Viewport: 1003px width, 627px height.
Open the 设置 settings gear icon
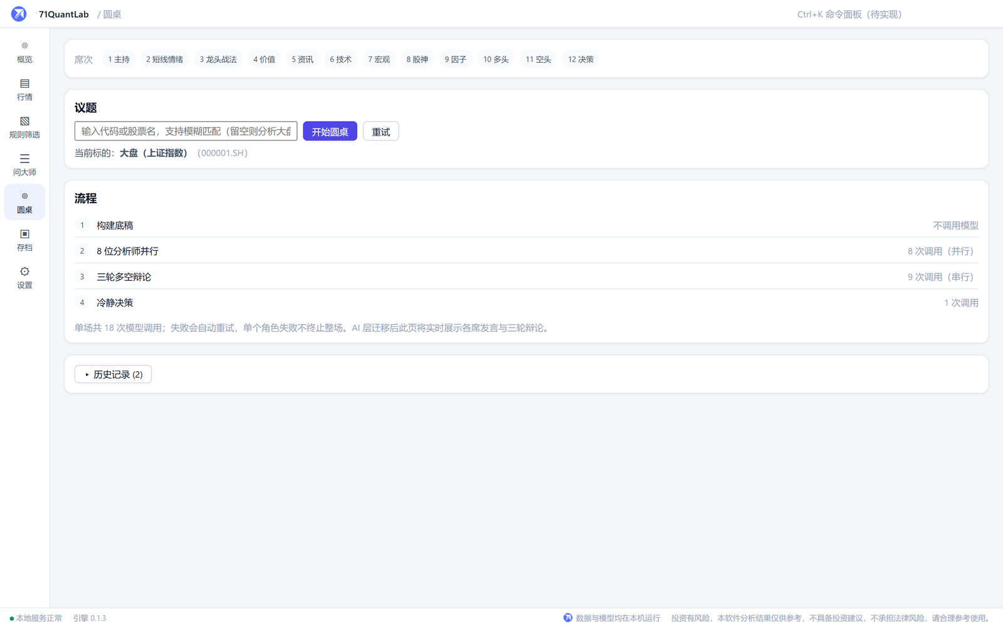pyautogui.click(x=24, y=271)
